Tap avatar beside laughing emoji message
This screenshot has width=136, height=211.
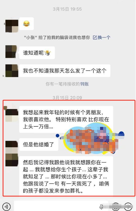[12, 26]
